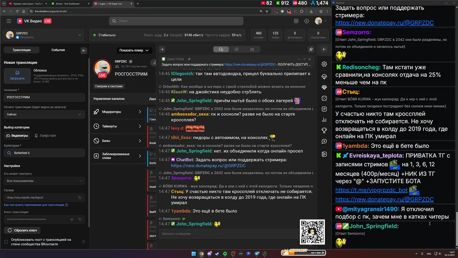Open chat settings gear in right sidebar

[324, 64]
